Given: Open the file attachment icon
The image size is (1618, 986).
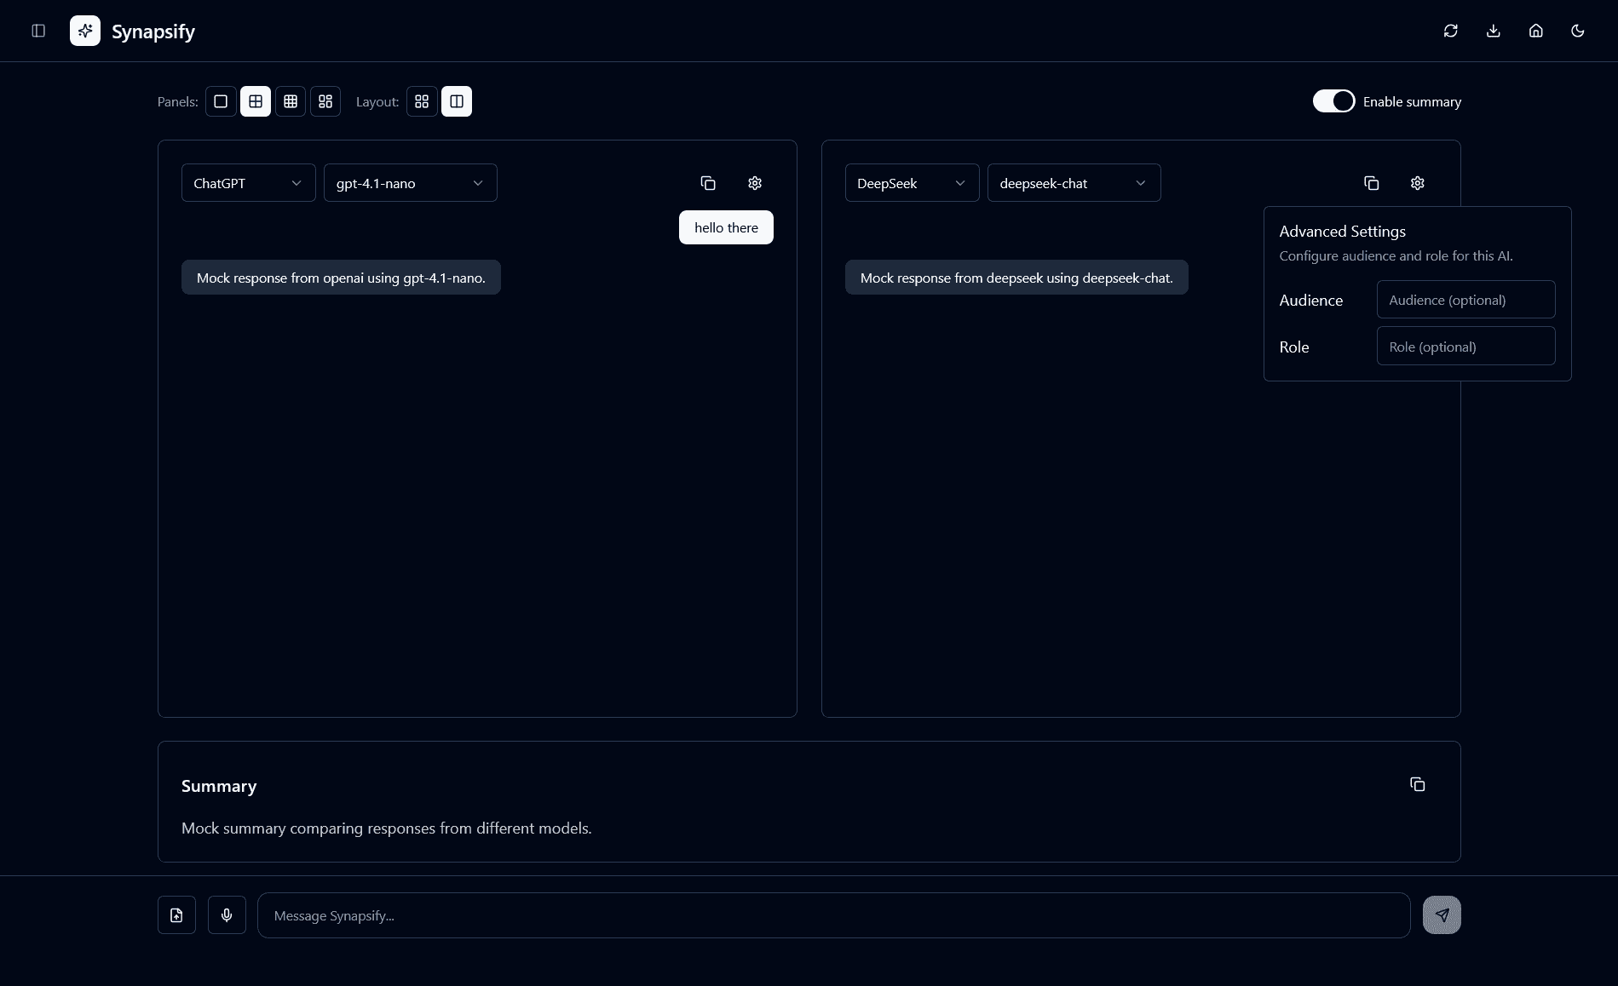Looking at the screenshot, I should 176,914.
